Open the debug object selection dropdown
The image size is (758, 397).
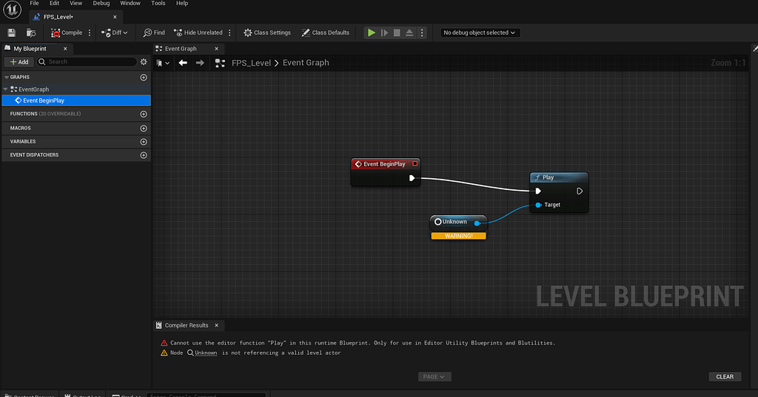point(480,33)
